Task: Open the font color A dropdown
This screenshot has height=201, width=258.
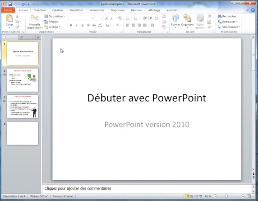Action: (x=121, y=25)
